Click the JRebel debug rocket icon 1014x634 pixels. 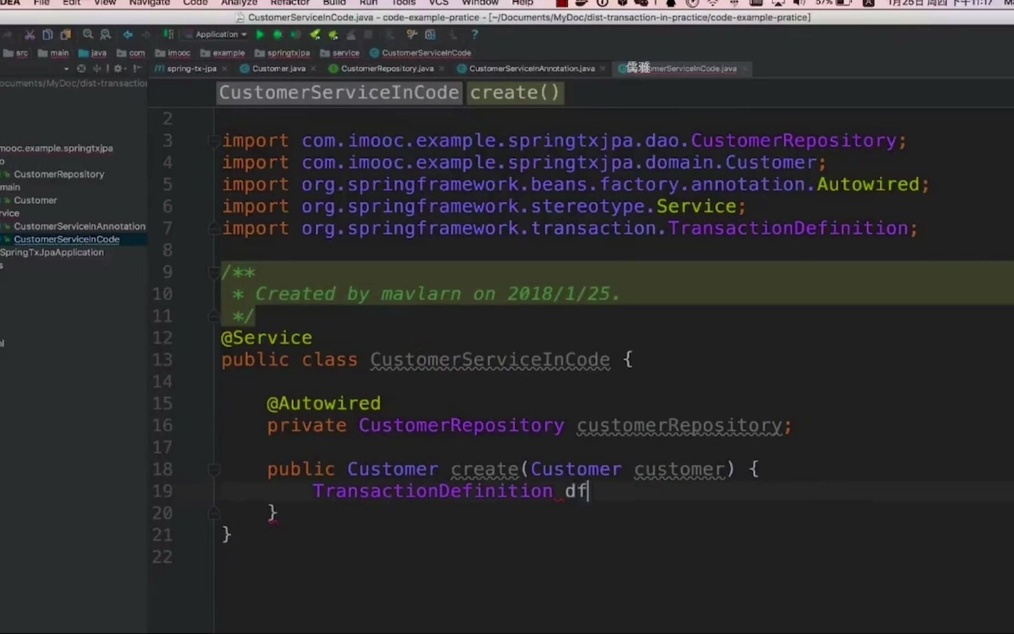point(333,35)
